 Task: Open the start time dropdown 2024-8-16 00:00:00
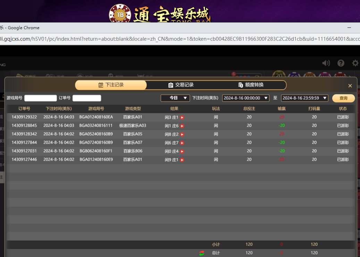[245, 98]
